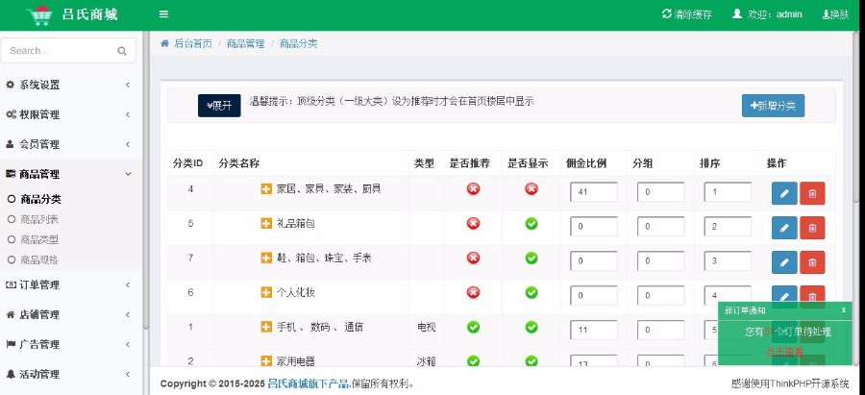Collapse the 商品管理 sidebar menu
The height and width of the screenshot is (395, 865).
[x=70, y=174]
